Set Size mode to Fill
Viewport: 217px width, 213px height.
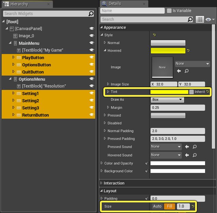point(169,207)
